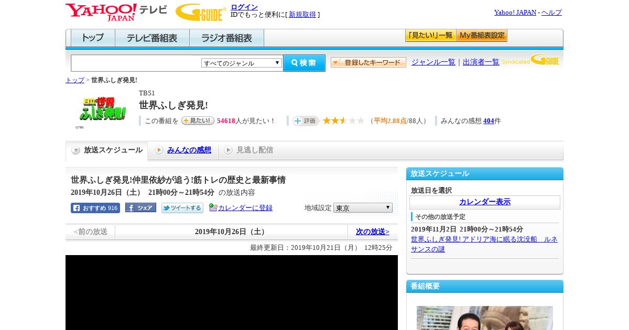Viewport: 629px width, 330px height.
Task: Click the 平均2.88点 rating text
Action: tap(390, 121)
